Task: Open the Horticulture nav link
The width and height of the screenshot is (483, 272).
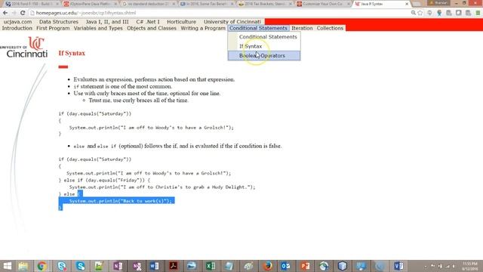Action: [x=181, y=22]
